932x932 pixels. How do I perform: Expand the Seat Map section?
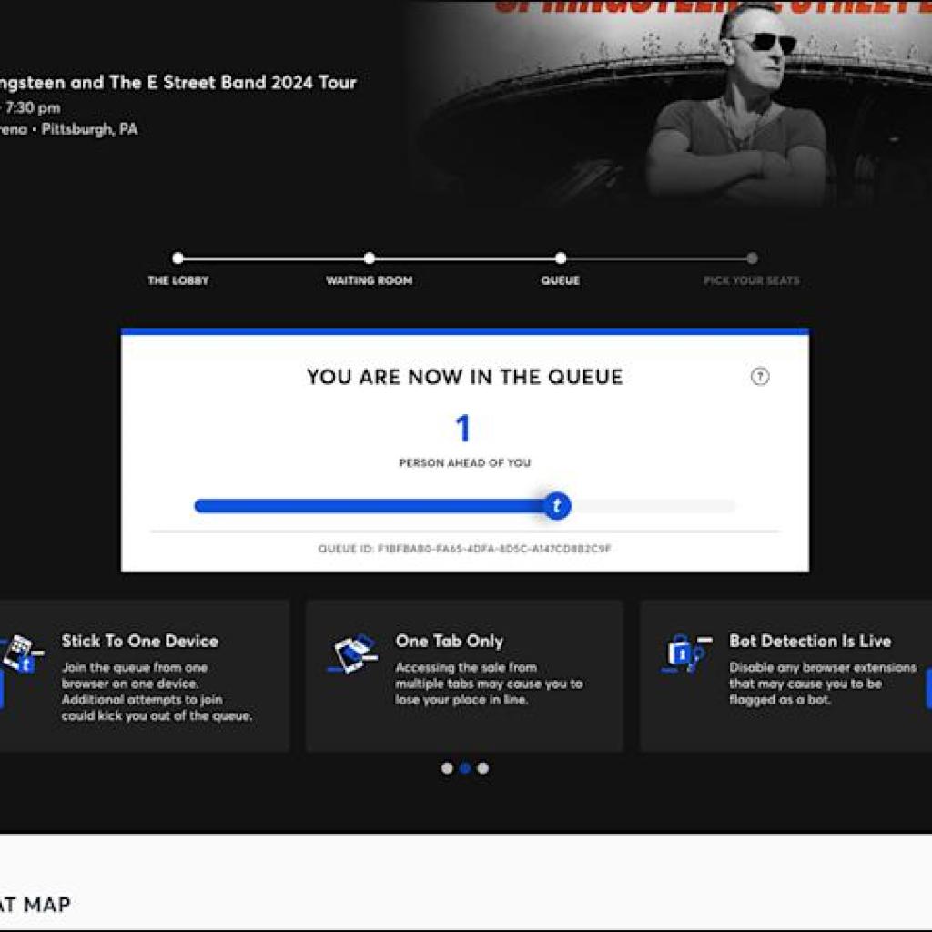35,905
